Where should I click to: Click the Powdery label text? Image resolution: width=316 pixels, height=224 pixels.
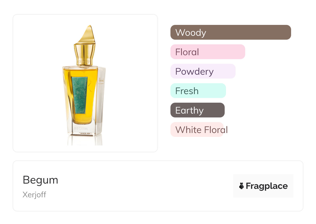point(195,72)
